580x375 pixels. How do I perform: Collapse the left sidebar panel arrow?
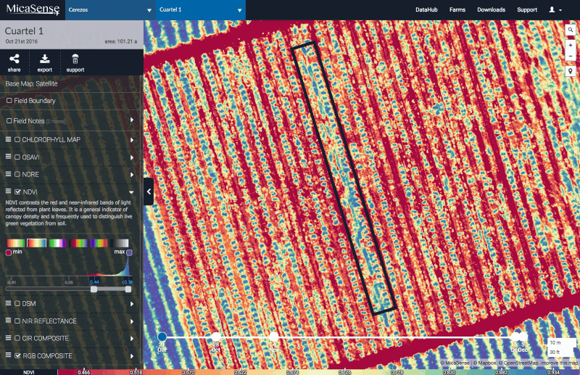[x=149, y=191]
